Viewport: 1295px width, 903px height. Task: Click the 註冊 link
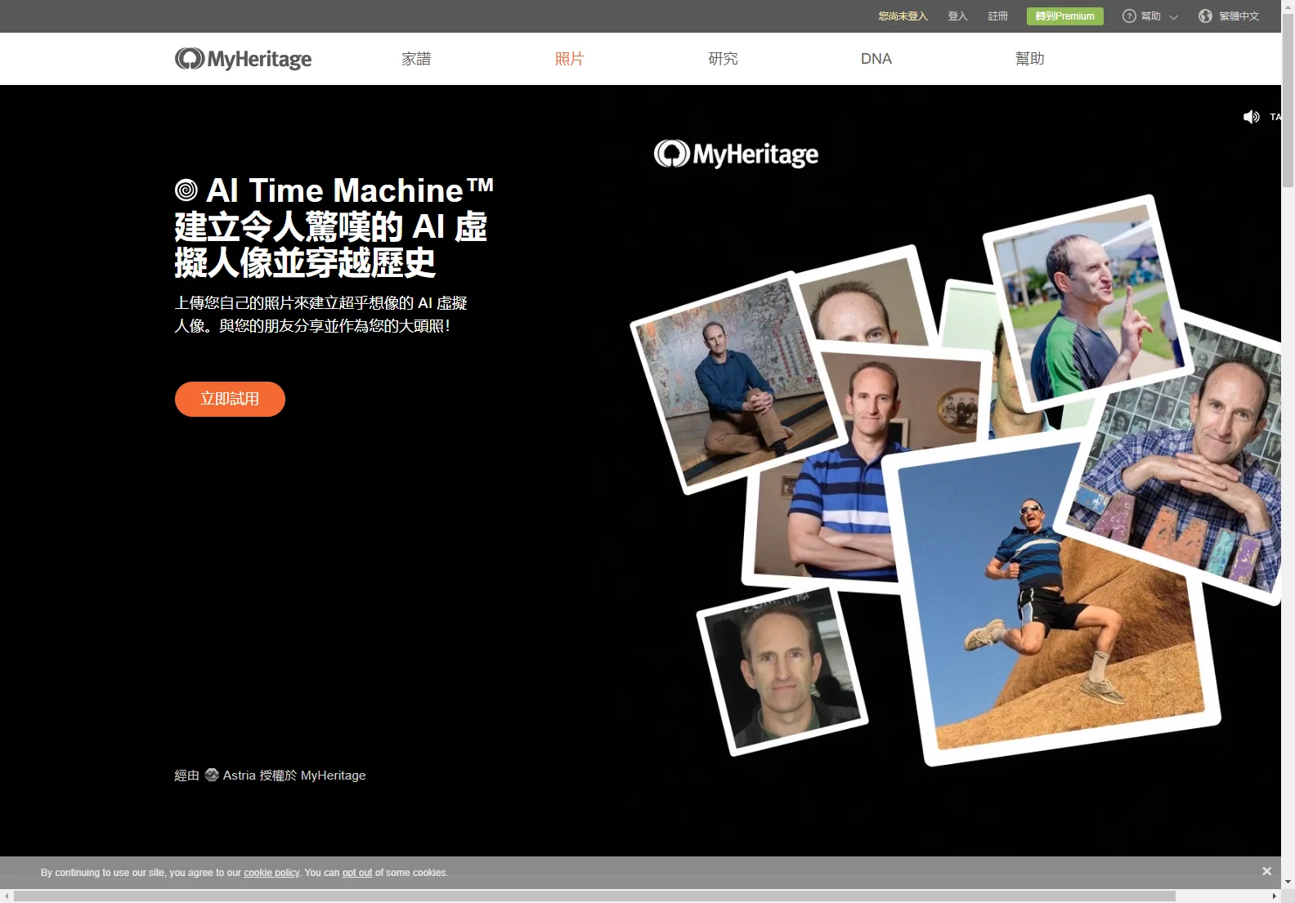coord(997,16)
